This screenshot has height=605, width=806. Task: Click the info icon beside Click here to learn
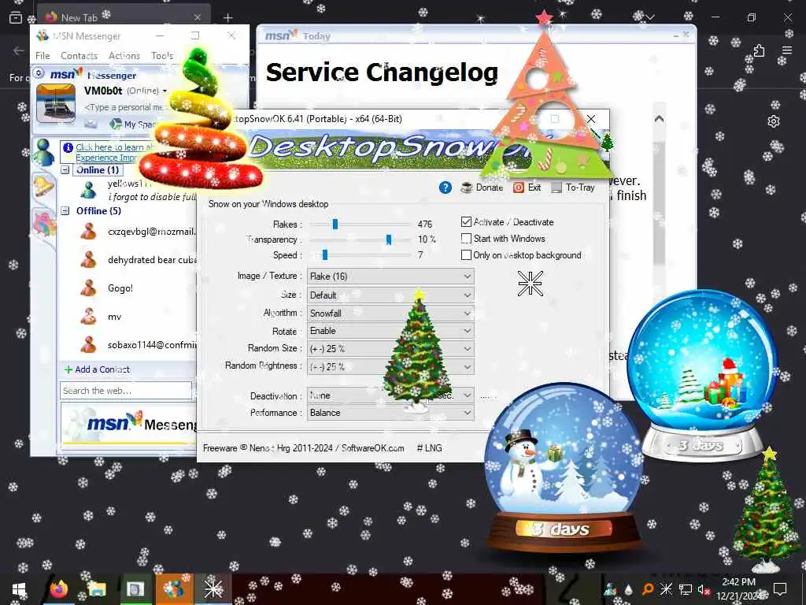(68, 147)
